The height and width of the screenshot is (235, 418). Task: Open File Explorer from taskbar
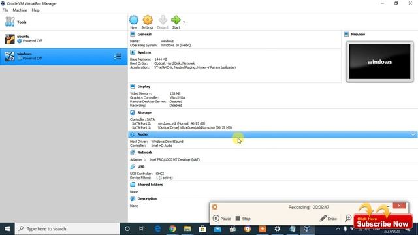point(187,229)
